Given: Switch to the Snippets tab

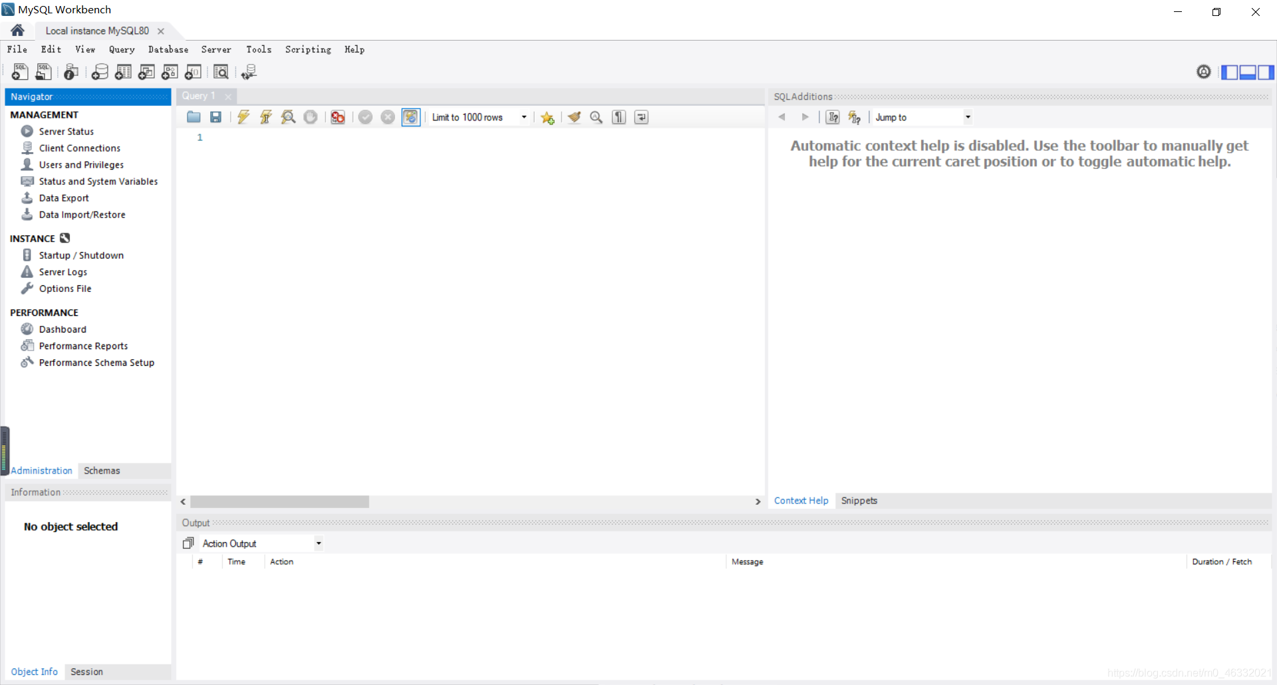Looking at the screenshot, I should (859, 500).
